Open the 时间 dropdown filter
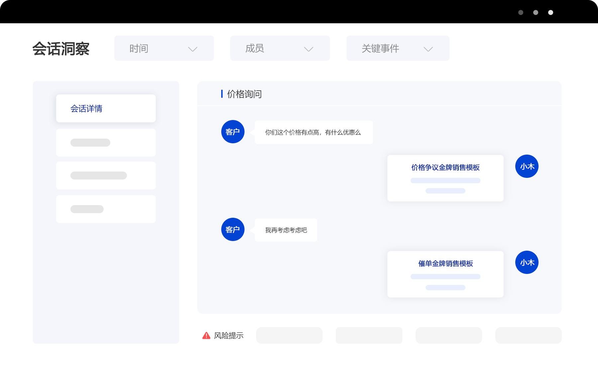The image size is (598, 374). [x=164, y=48]
